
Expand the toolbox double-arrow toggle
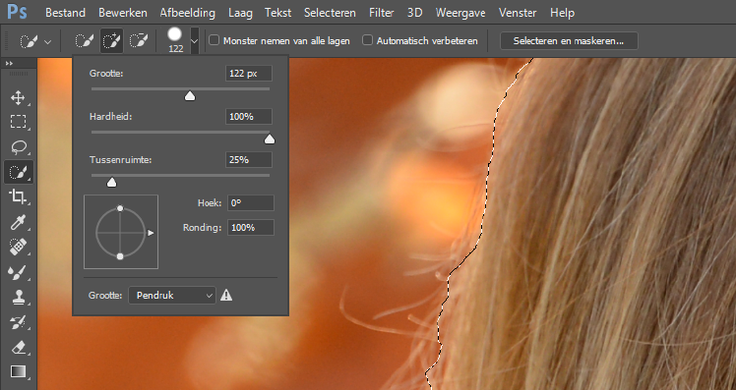[9, 63]
